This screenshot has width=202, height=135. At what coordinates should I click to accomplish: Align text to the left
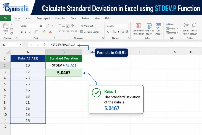[60, 32]
